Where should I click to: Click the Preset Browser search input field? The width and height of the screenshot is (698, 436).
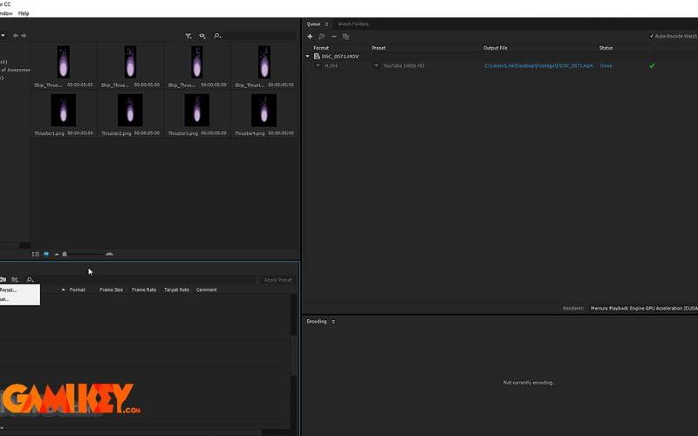pyautogui.click(x=145, y=280)
